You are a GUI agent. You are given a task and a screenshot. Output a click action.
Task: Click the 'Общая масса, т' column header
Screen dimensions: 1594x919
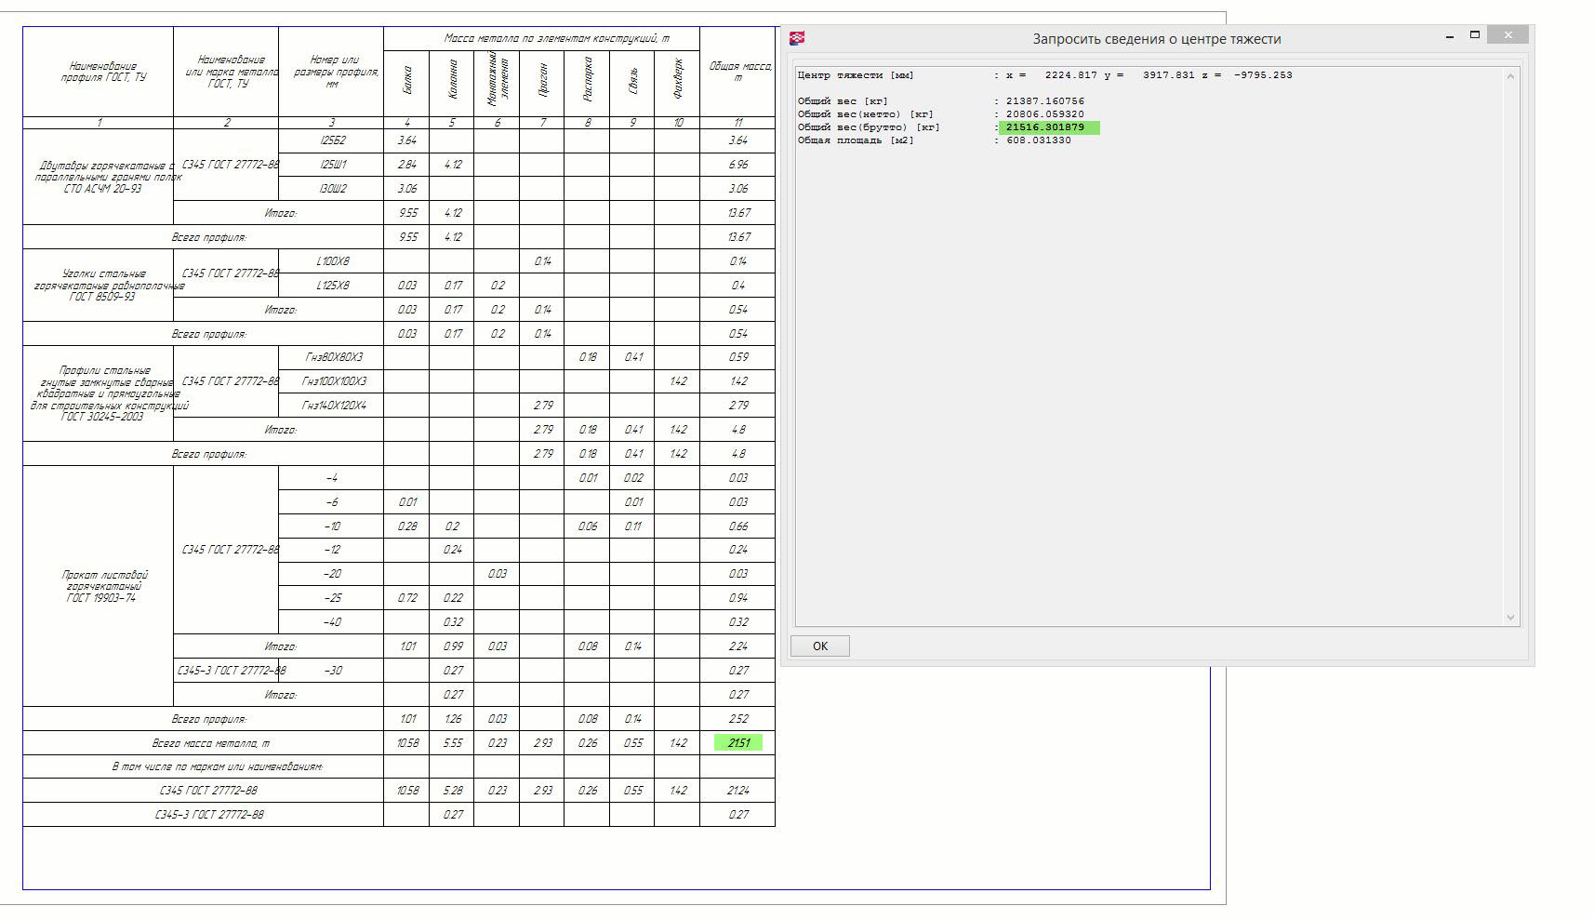click(738, 72)
